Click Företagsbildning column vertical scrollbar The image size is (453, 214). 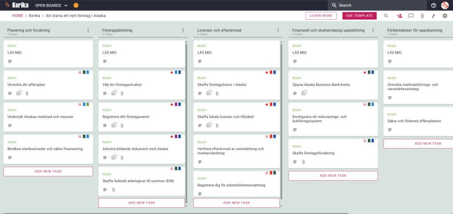tap(186, 123)
